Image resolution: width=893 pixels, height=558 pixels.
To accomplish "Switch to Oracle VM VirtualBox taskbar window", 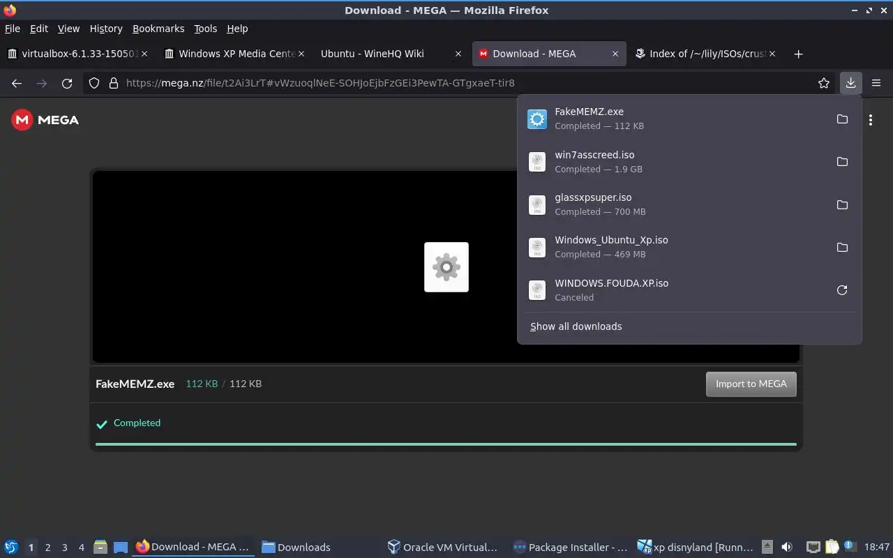I will click(x=443, y=548).
